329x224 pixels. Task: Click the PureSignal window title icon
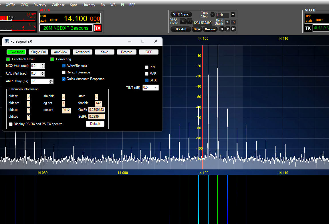coord(7,41)
